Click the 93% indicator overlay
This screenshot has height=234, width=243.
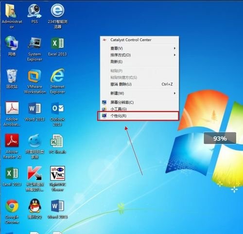(x=220, y=138)
